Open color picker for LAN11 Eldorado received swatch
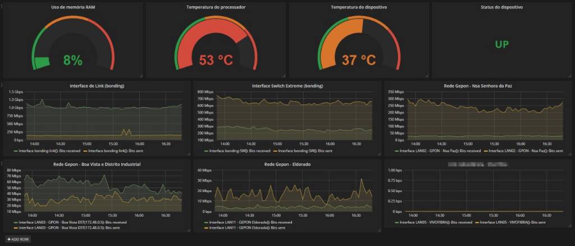The width and height of the screenshot is (575, 246). [206, 222]
